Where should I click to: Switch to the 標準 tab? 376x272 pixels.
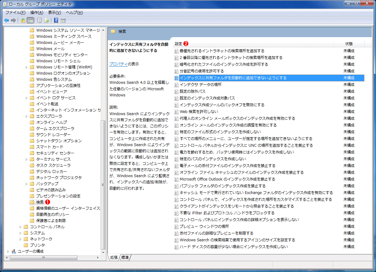(x=125, y=258)
